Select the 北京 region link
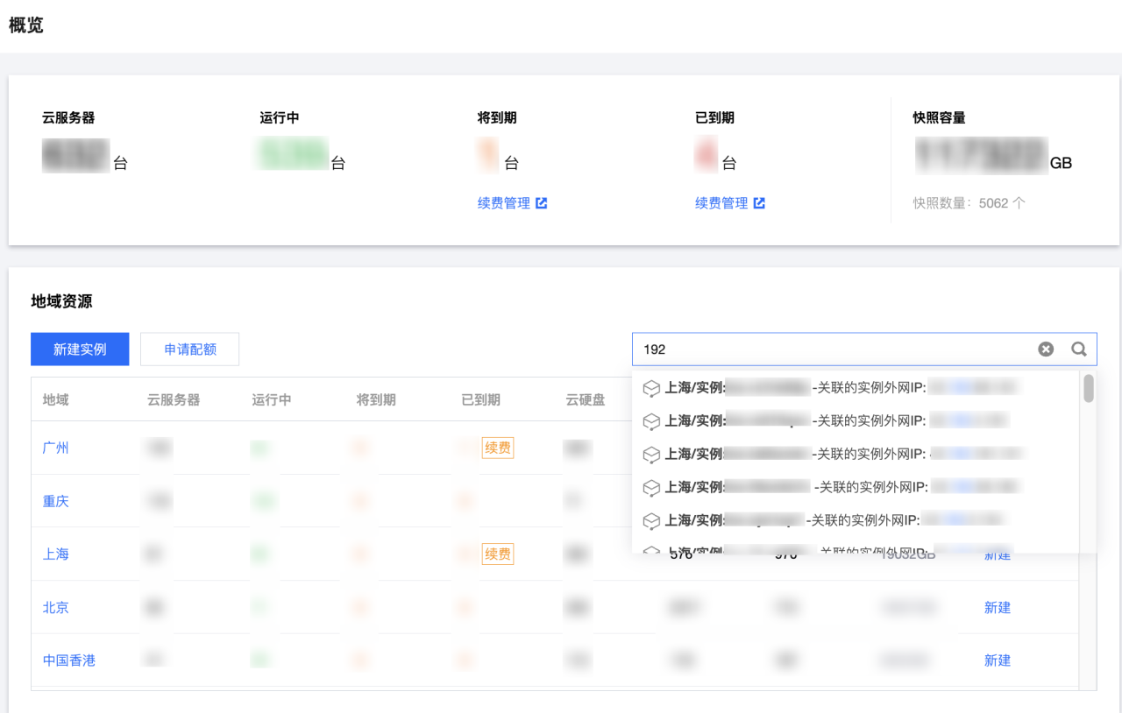The image size is (1122, 713). (x=55, y=607)
